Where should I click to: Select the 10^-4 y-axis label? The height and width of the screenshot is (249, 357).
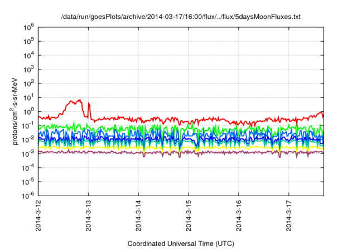pos(28,168)
